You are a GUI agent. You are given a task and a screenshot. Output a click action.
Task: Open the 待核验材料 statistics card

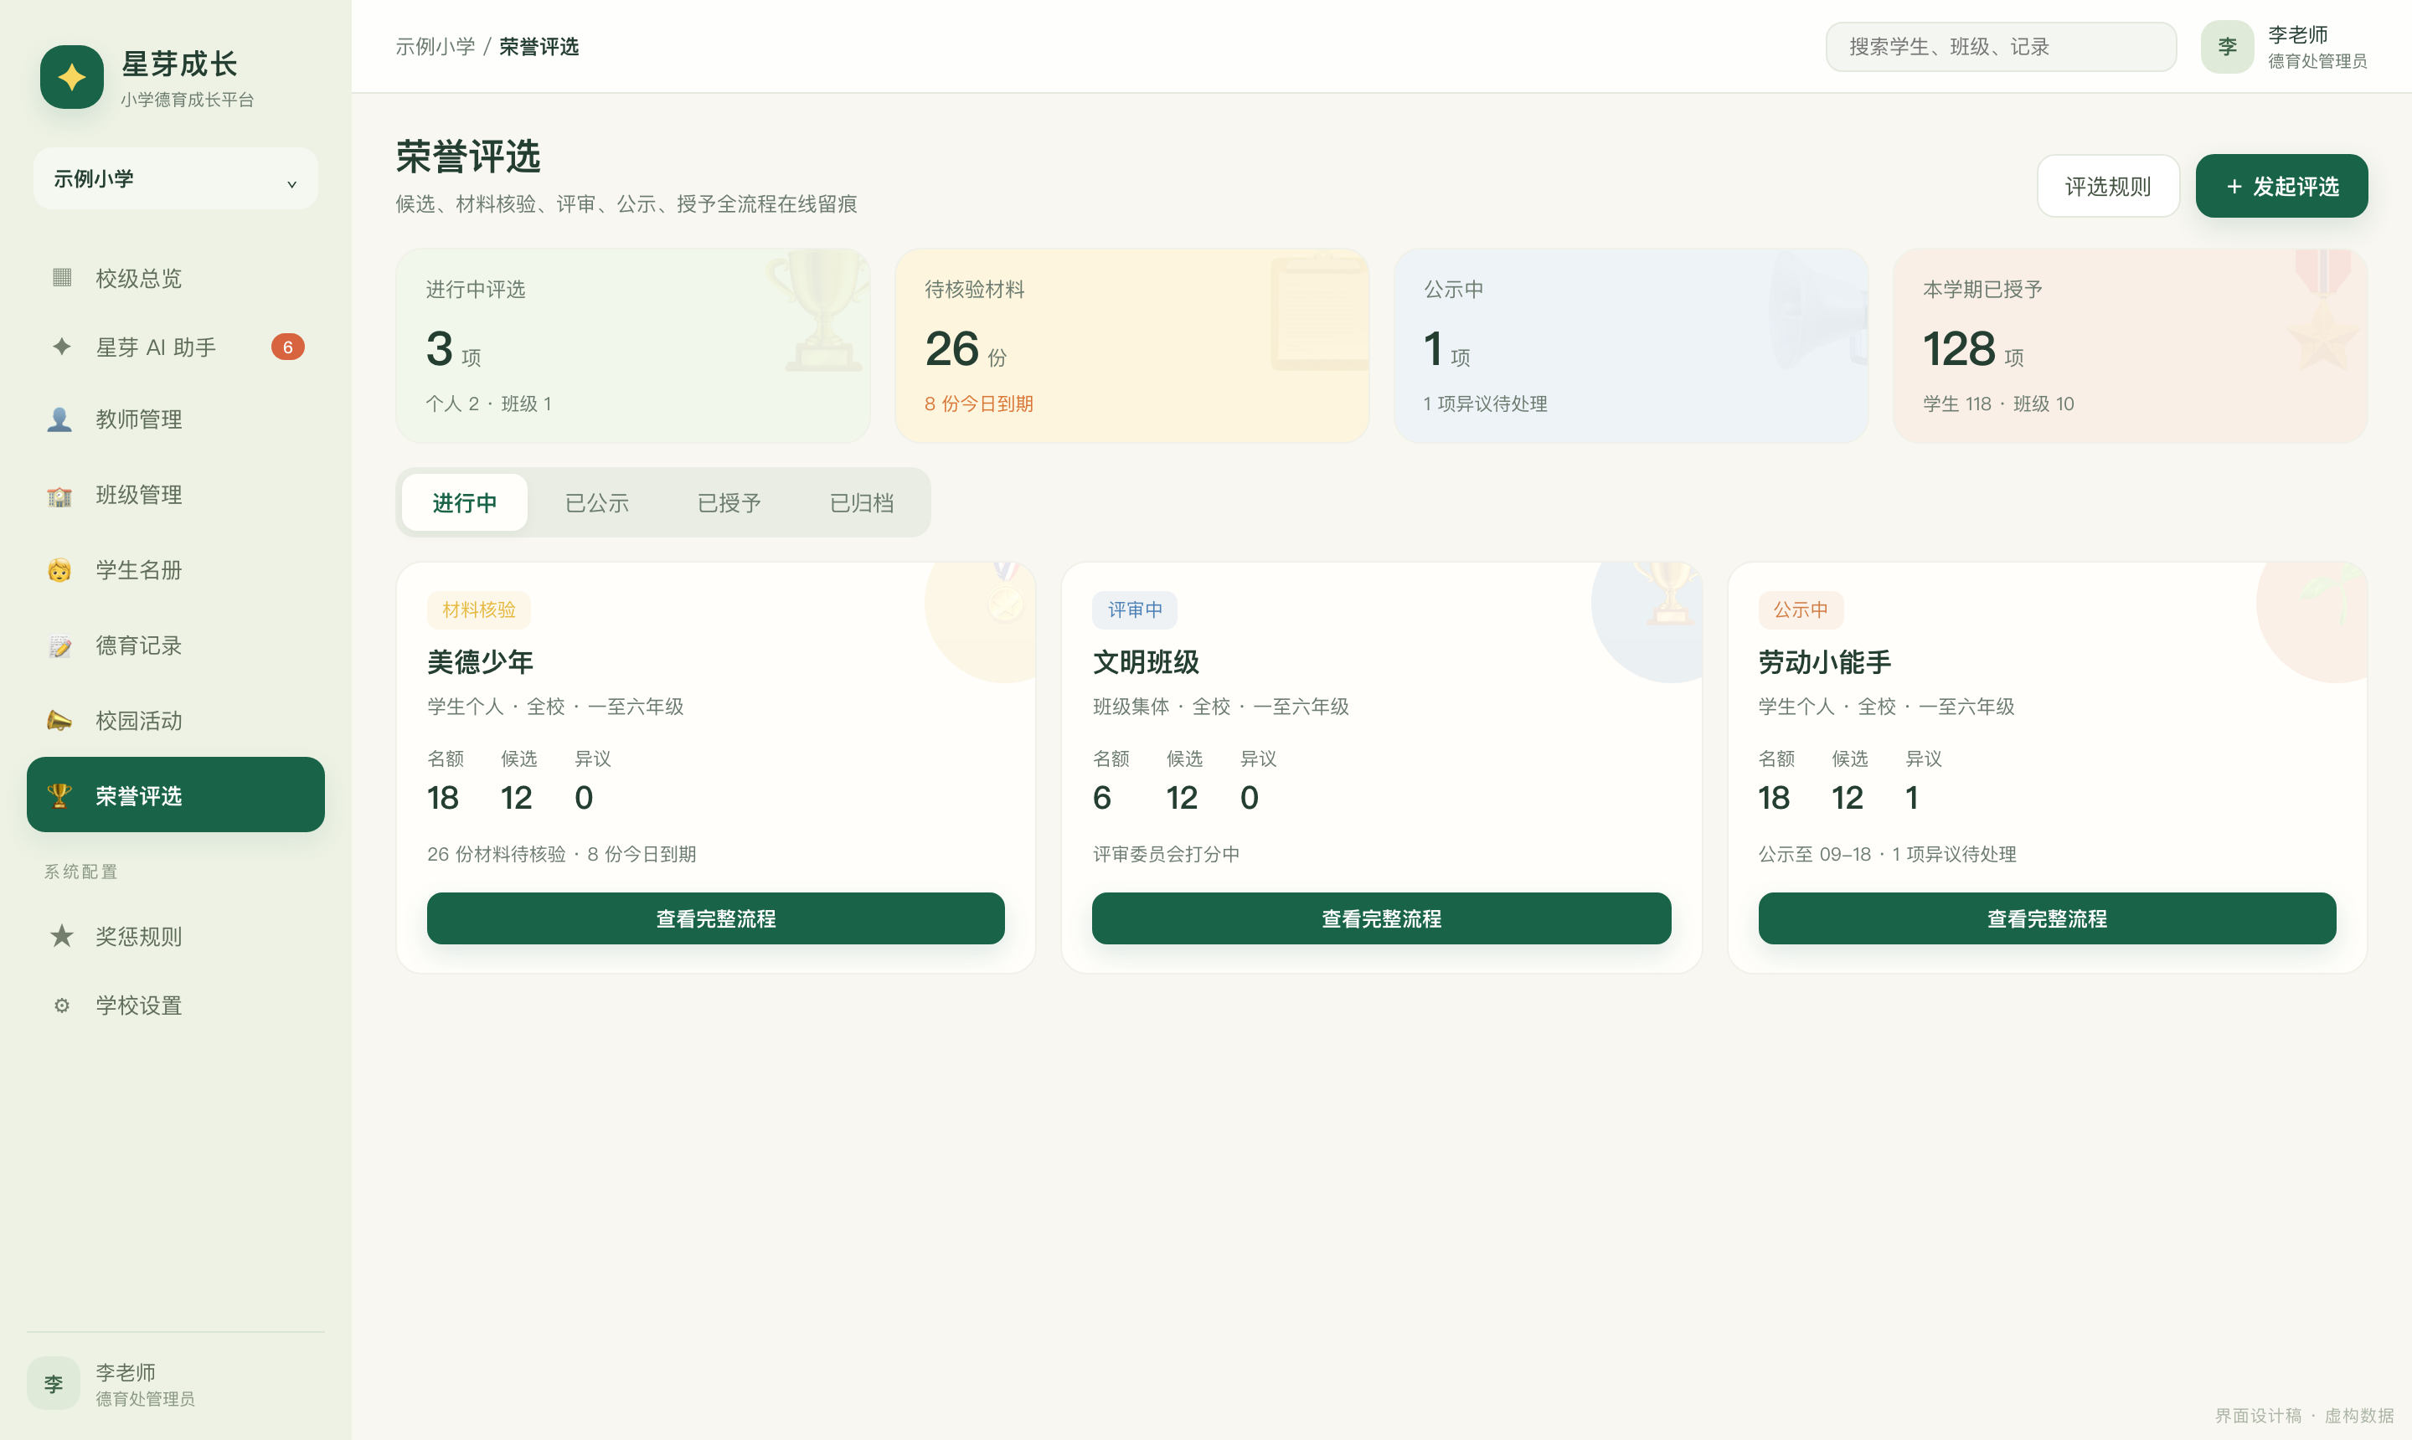1131,346
